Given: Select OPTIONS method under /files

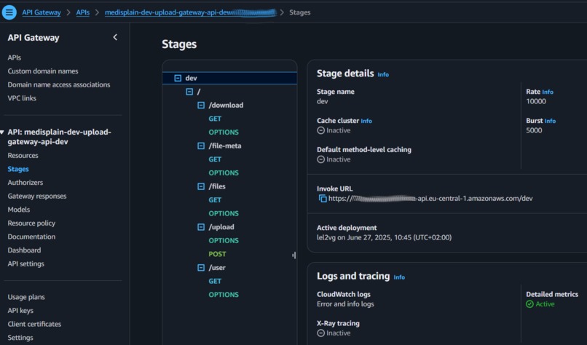Looking at the screenshot, I should tap(224, 213).
